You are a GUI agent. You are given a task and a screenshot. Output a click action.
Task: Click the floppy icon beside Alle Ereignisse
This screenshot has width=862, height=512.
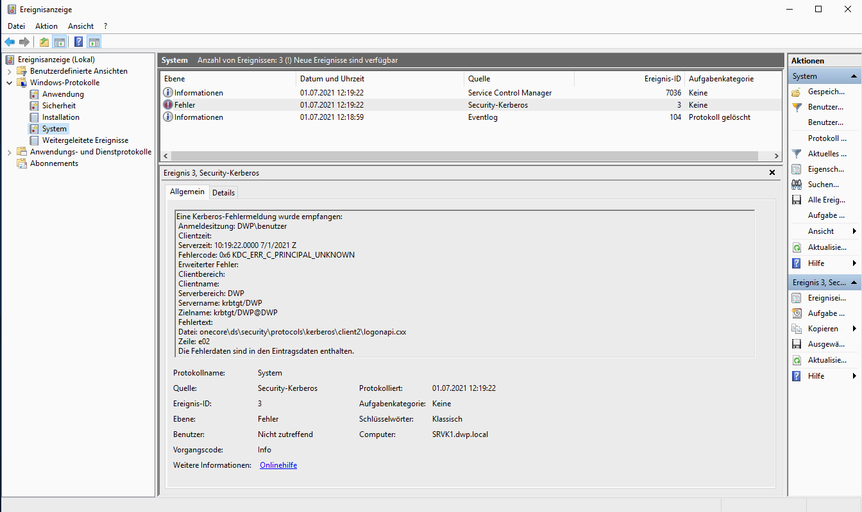tap(797, 200)
